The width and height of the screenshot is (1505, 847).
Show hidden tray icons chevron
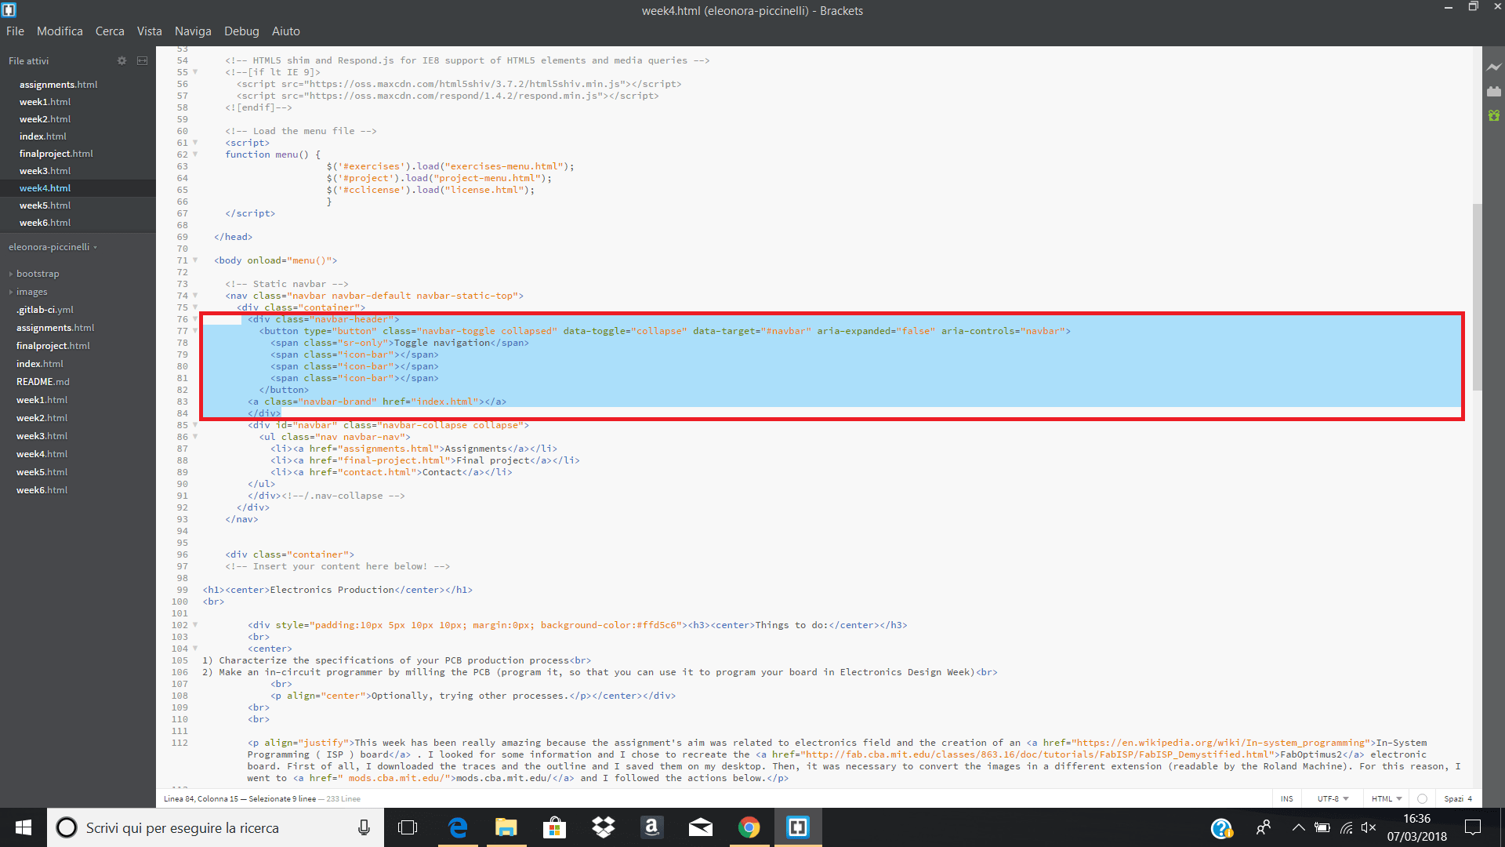click(1298, 827)
